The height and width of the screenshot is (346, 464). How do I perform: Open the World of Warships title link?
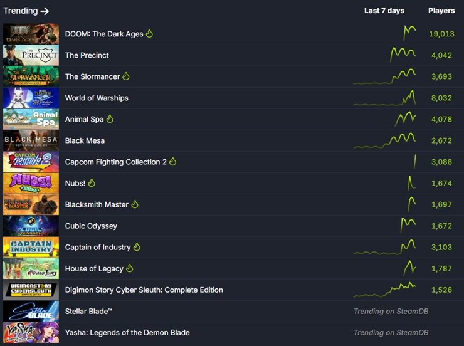[x=97, y=98]
